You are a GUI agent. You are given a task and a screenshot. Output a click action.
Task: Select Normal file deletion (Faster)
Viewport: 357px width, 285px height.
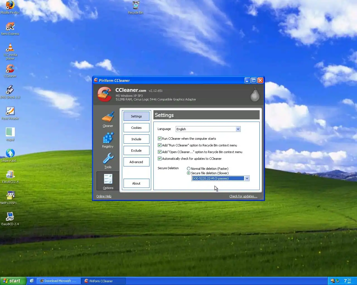[208, 169]
